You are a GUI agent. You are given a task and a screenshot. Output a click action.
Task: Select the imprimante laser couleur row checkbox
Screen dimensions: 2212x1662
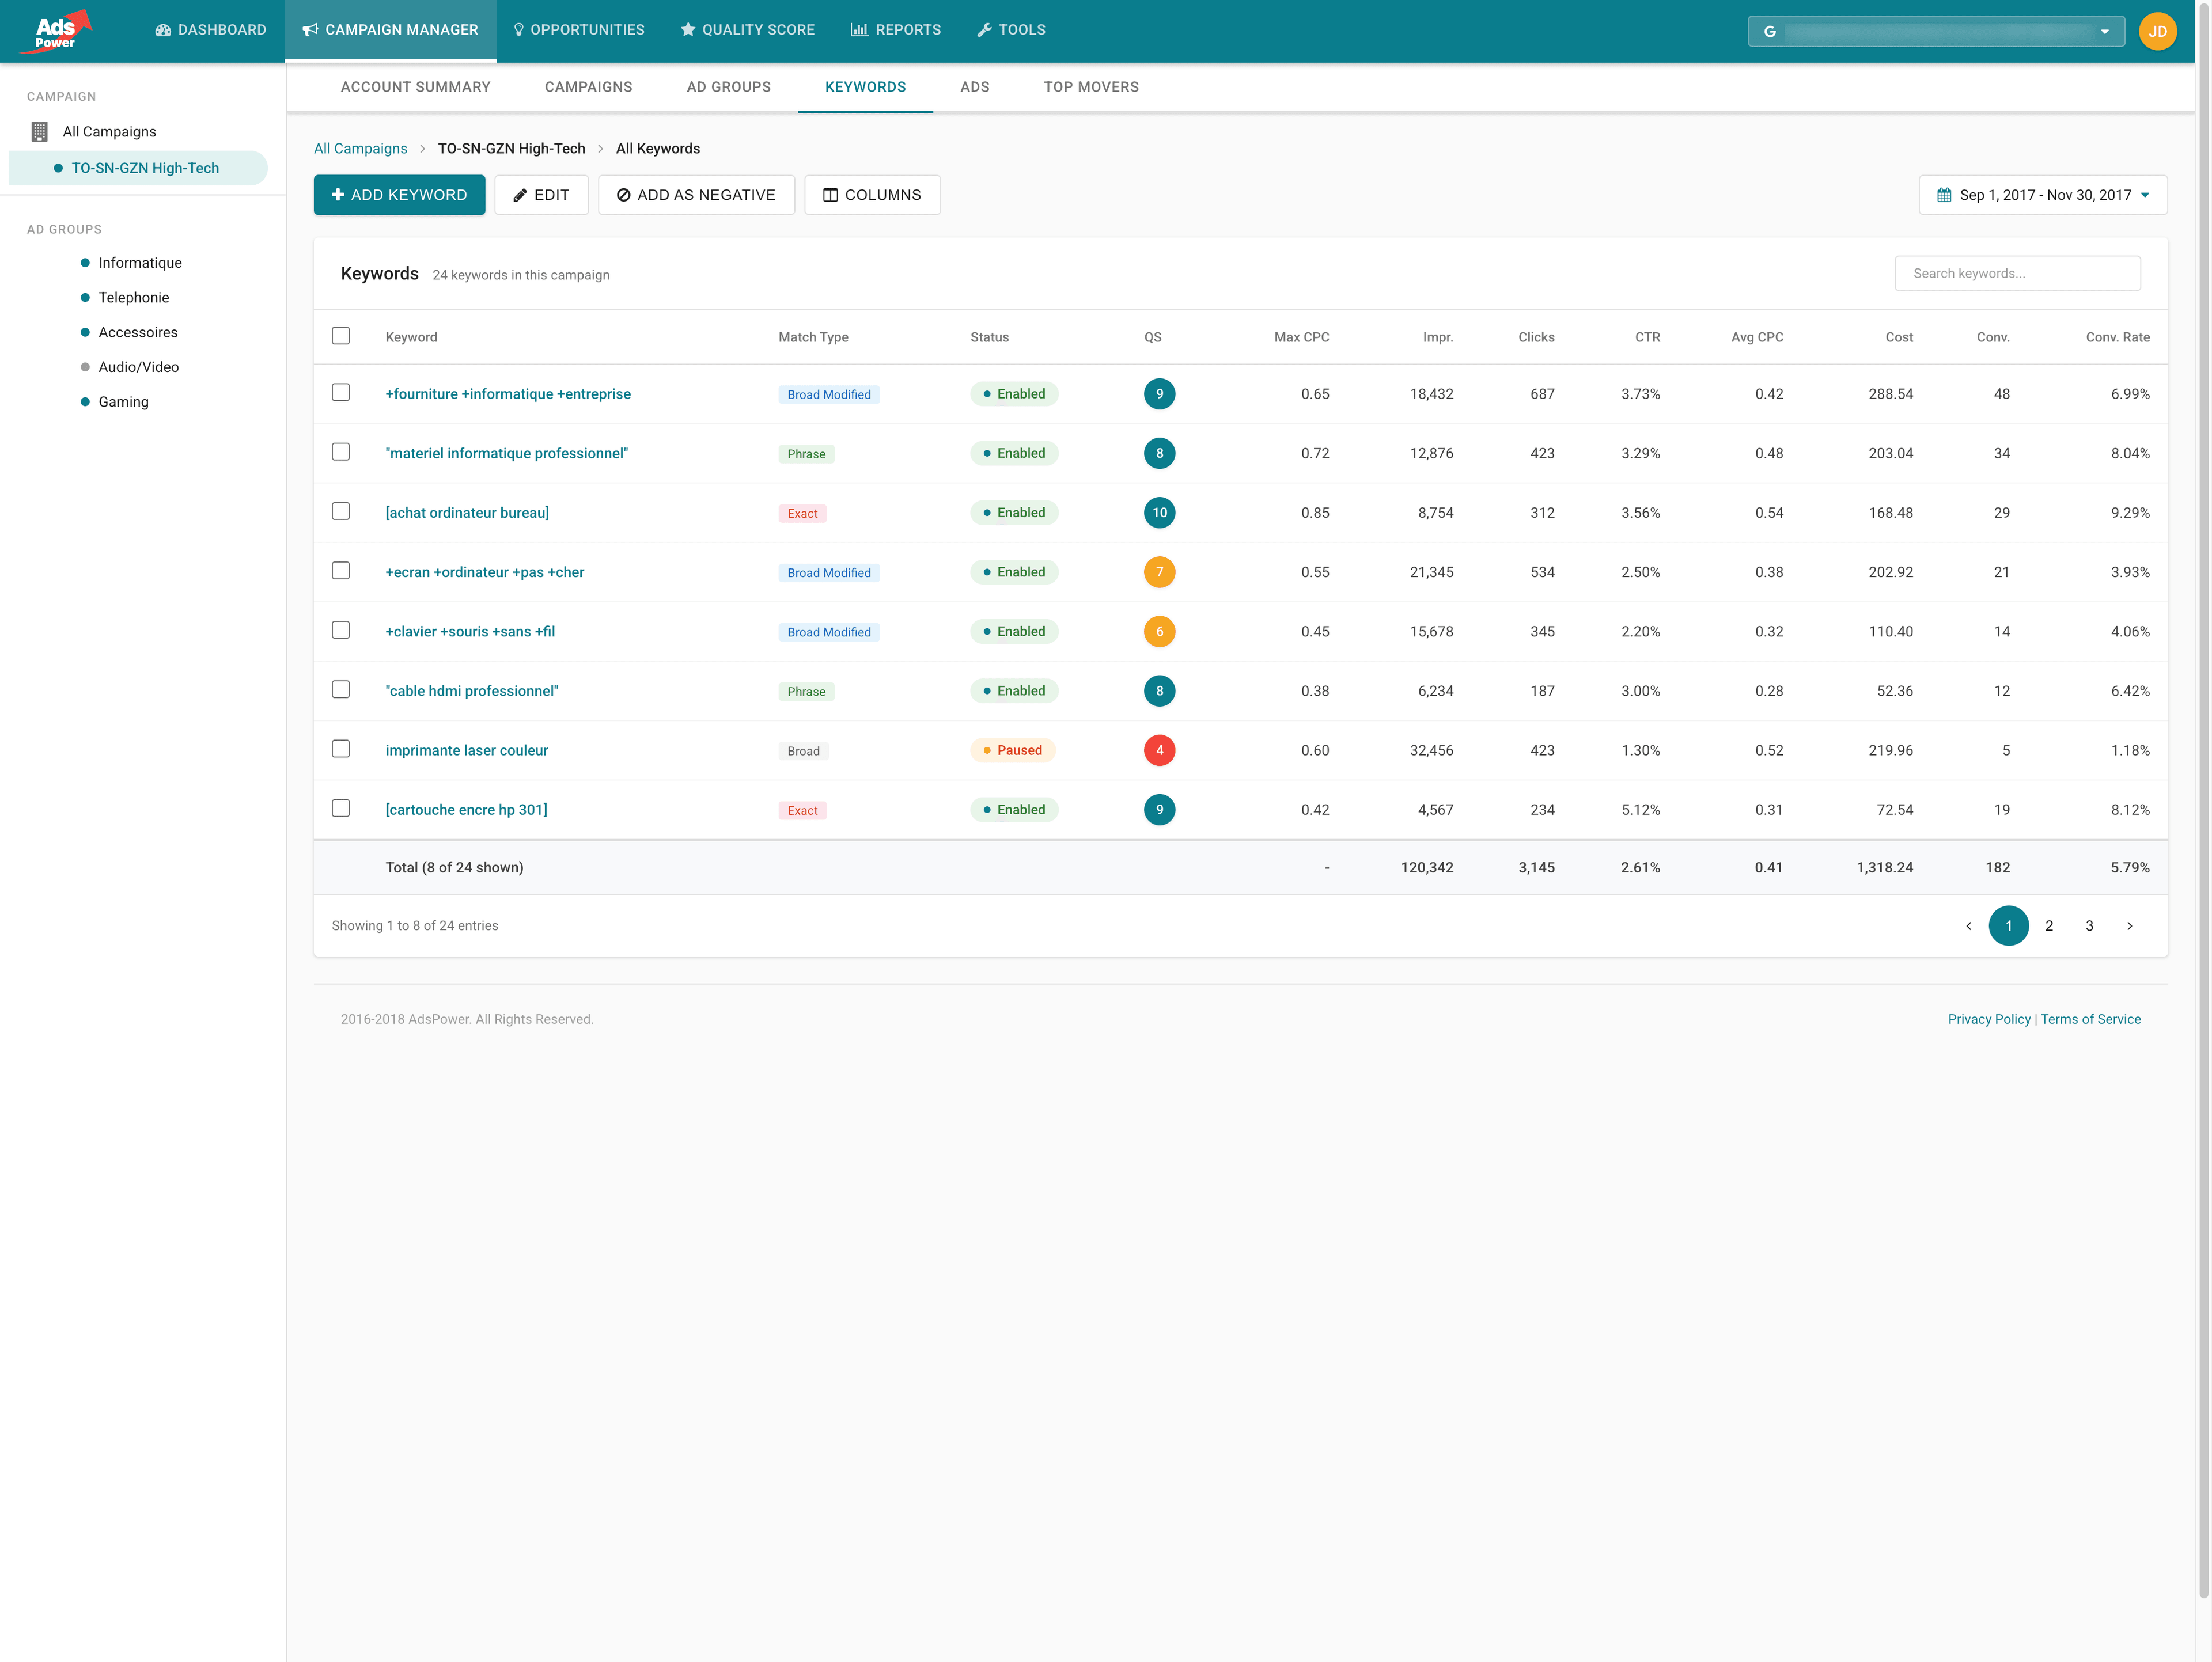coord(341,749)
